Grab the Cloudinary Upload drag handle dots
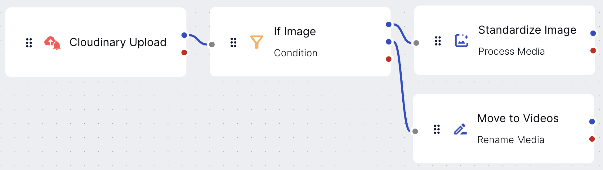 point(29,43)
